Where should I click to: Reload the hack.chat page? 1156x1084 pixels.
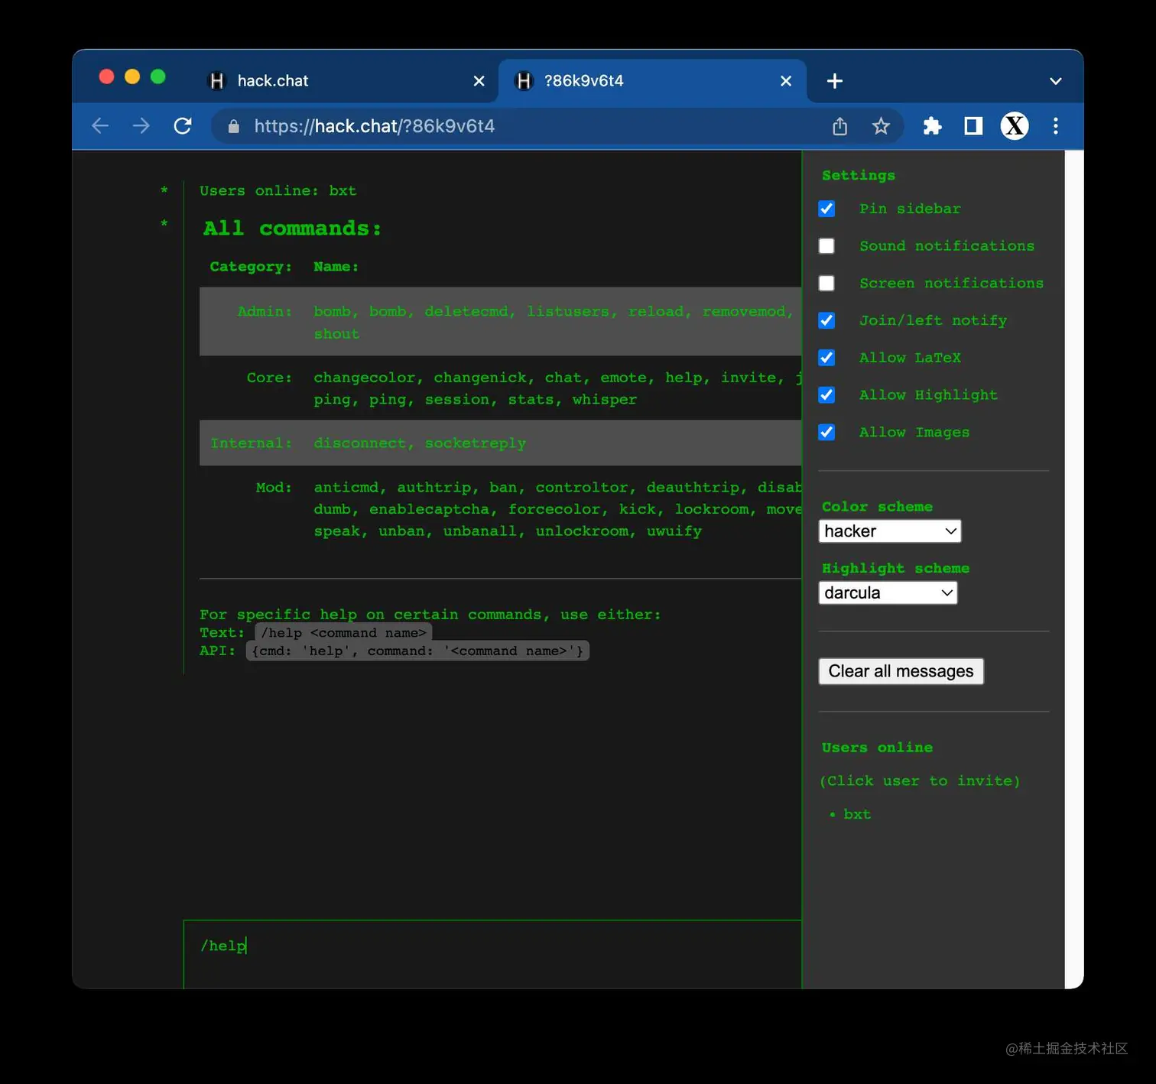click(182, 126)
